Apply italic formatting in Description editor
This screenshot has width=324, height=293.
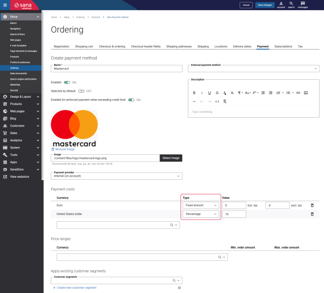click(202, 92)
